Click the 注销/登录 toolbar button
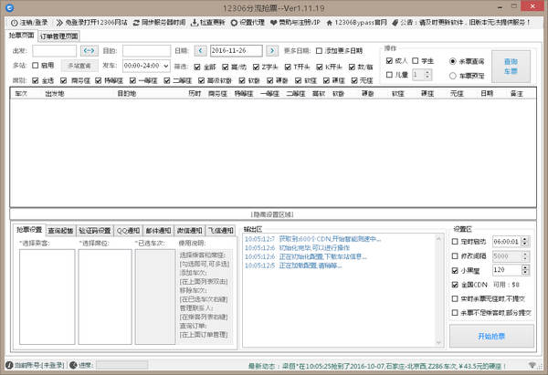The image size is (548, 375). (29, 21)
